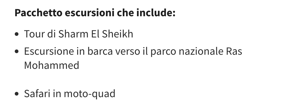
Task: Click the bullet point before "Escursione in barca"
Action: (x=17, y=52)
